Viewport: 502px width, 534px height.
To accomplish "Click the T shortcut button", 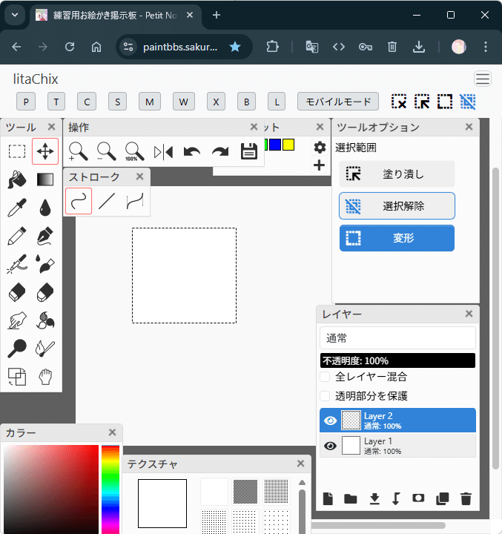I will point(56,102).
